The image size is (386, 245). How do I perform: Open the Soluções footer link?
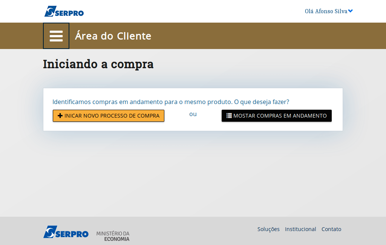[268, 229]
